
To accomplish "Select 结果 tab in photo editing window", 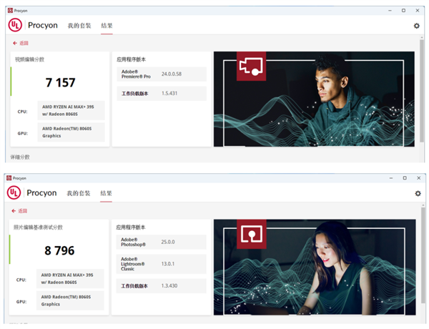I will (x=106, y=193).
